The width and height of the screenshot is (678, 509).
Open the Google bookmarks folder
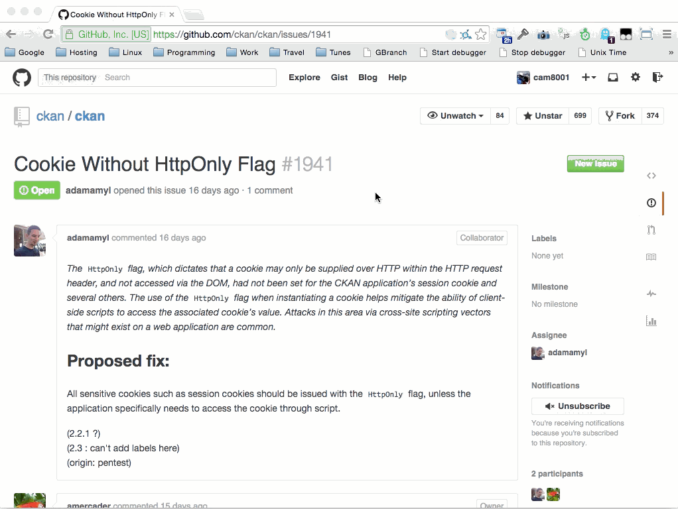[x=25, y=52]
